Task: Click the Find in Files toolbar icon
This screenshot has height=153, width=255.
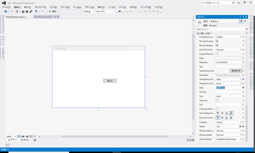Action: tap(119, 11)
